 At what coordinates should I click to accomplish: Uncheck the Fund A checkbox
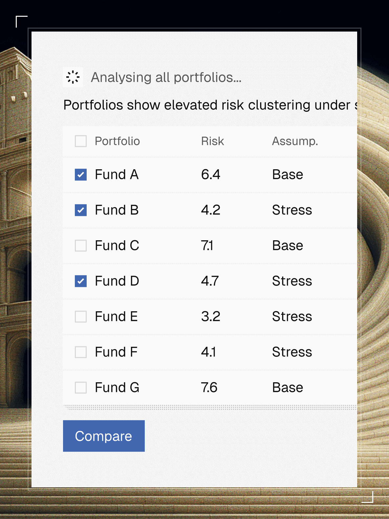81,175
